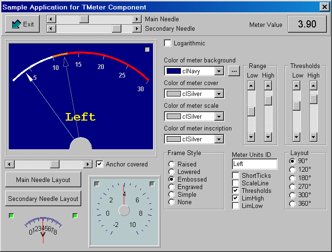The height and width of the screenshot is (252, 332).
Task: Click Secondary Needle scrollbar left arrow
Action: [51, 28]
